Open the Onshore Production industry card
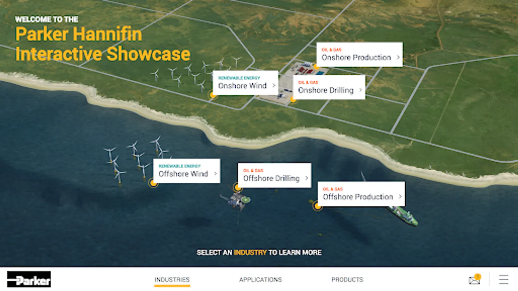Viewport: 518px width, 291px height. [x=359, y=55]
